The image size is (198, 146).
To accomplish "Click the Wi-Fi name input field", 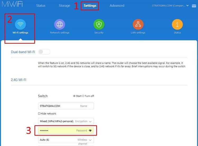I will pos(66,106).
